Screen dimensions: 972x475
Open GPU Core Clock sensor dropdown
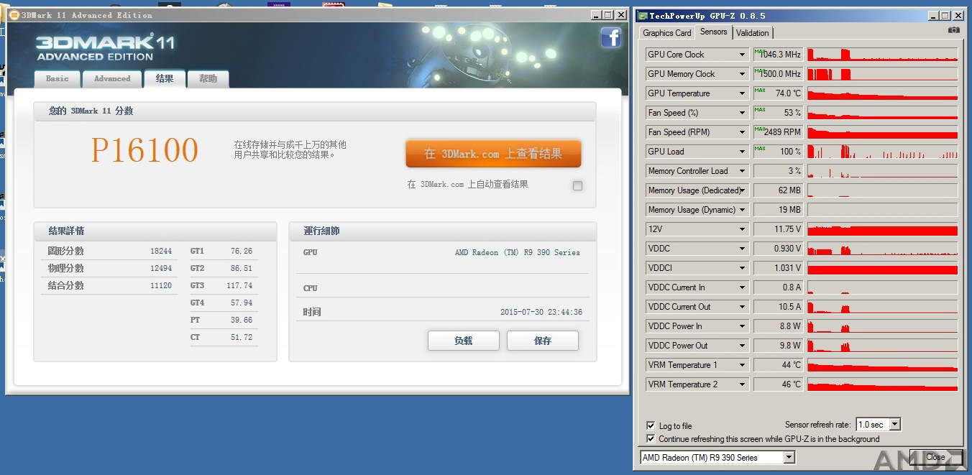click(x=743, y=55)
